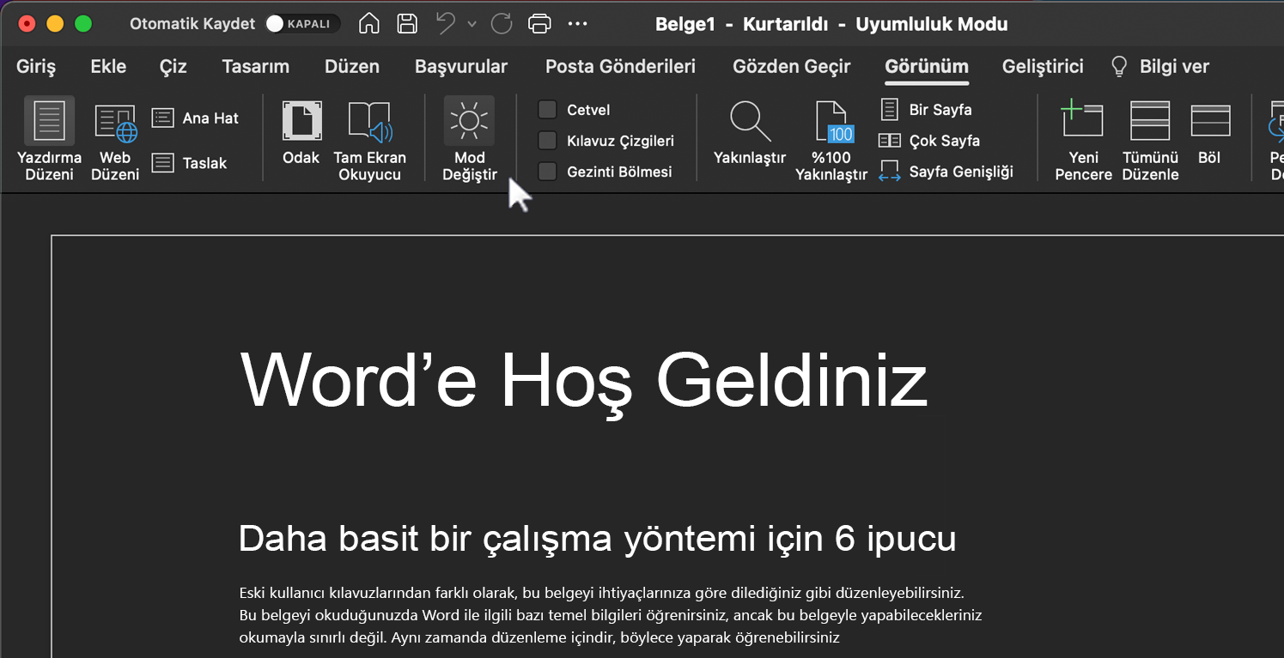Enable Gezinti Bölmesi navigation pane checkbox

(x=547, y=172)
